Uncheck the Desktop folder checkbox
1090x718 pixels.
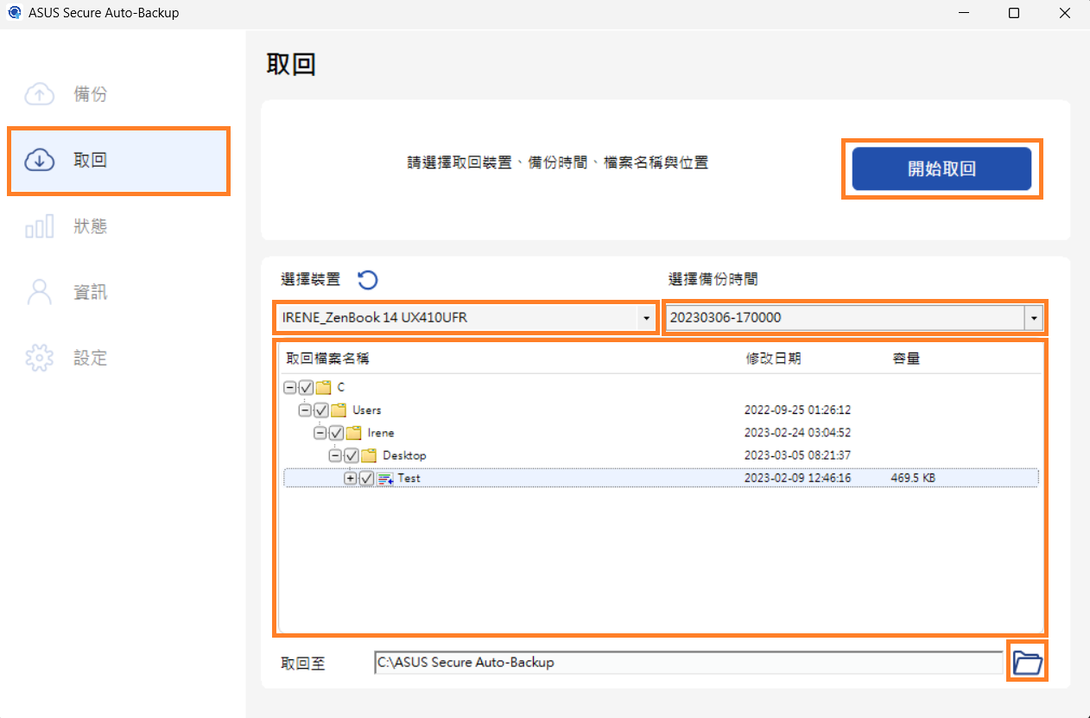tap(352, 455)
